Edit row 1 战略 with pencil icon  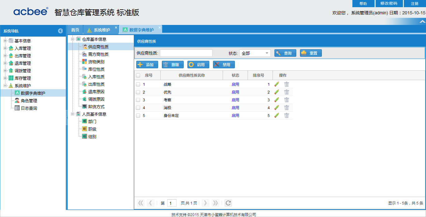click(277, 84)
